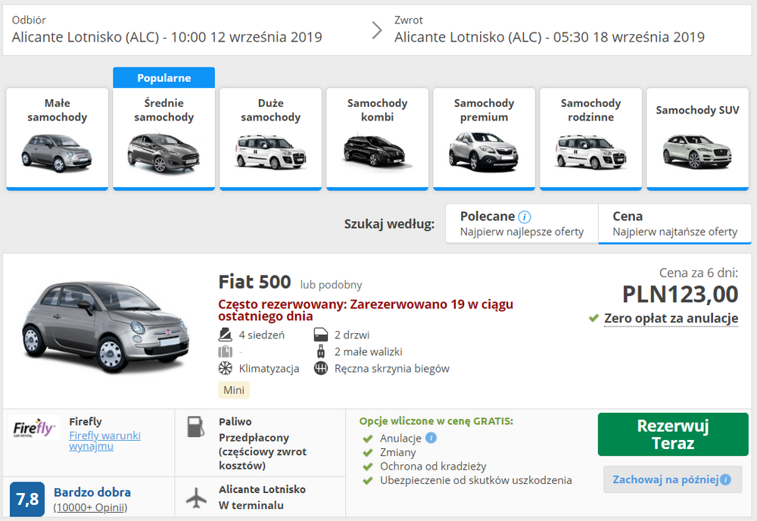Click the Często rezerwowany notice
Screen dimensions: 757x521
pos(366,310)
